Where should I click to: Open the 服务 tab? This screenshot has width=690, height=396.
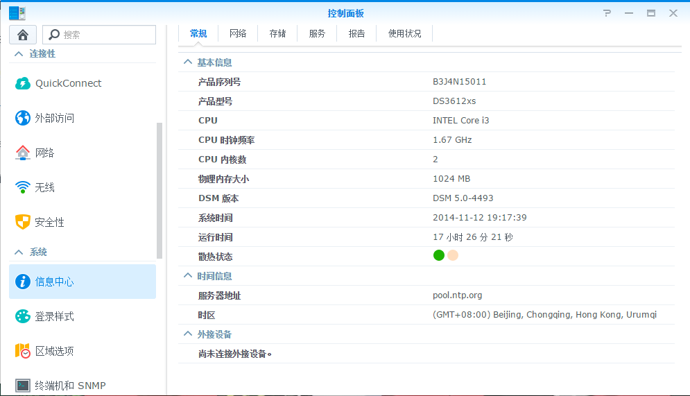tap(317, 33)
